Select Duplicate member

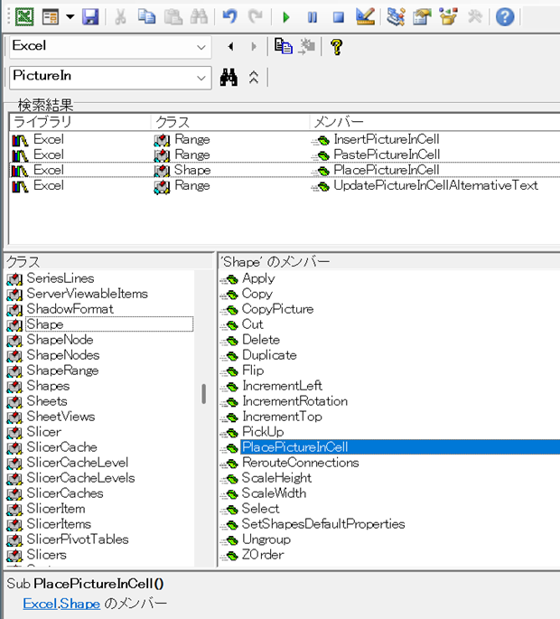pos(269,355)
